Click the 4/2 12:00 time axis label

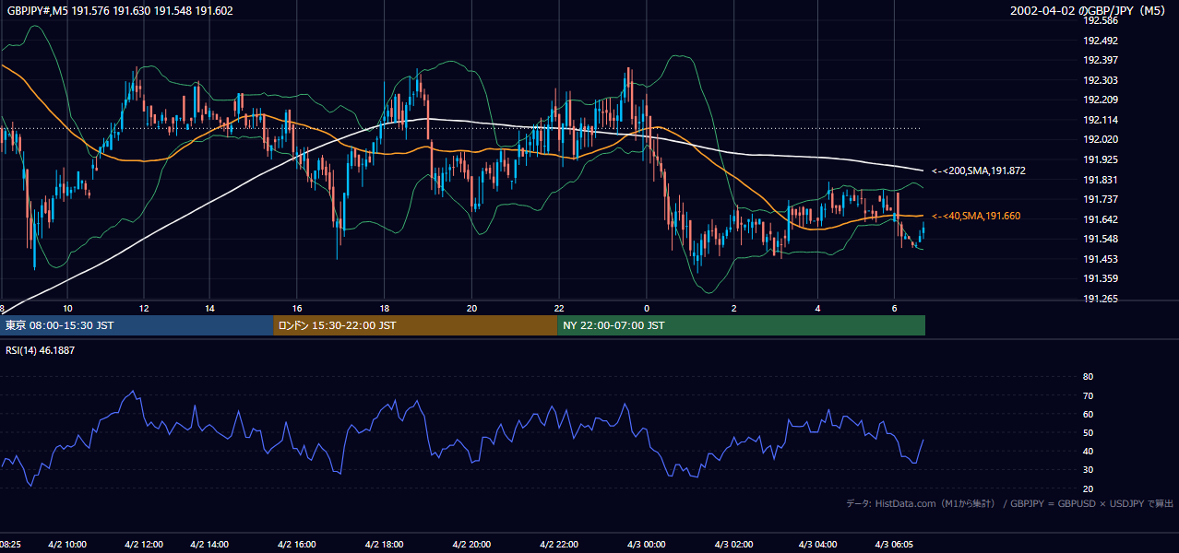(145, 545)
